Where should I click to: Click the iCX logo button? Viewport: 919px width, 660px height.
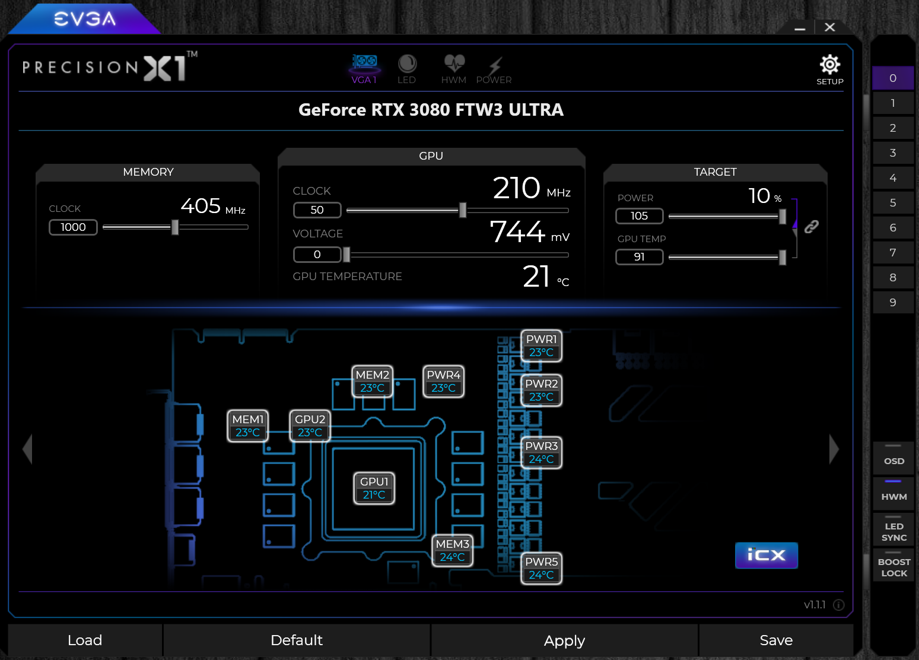766,556
